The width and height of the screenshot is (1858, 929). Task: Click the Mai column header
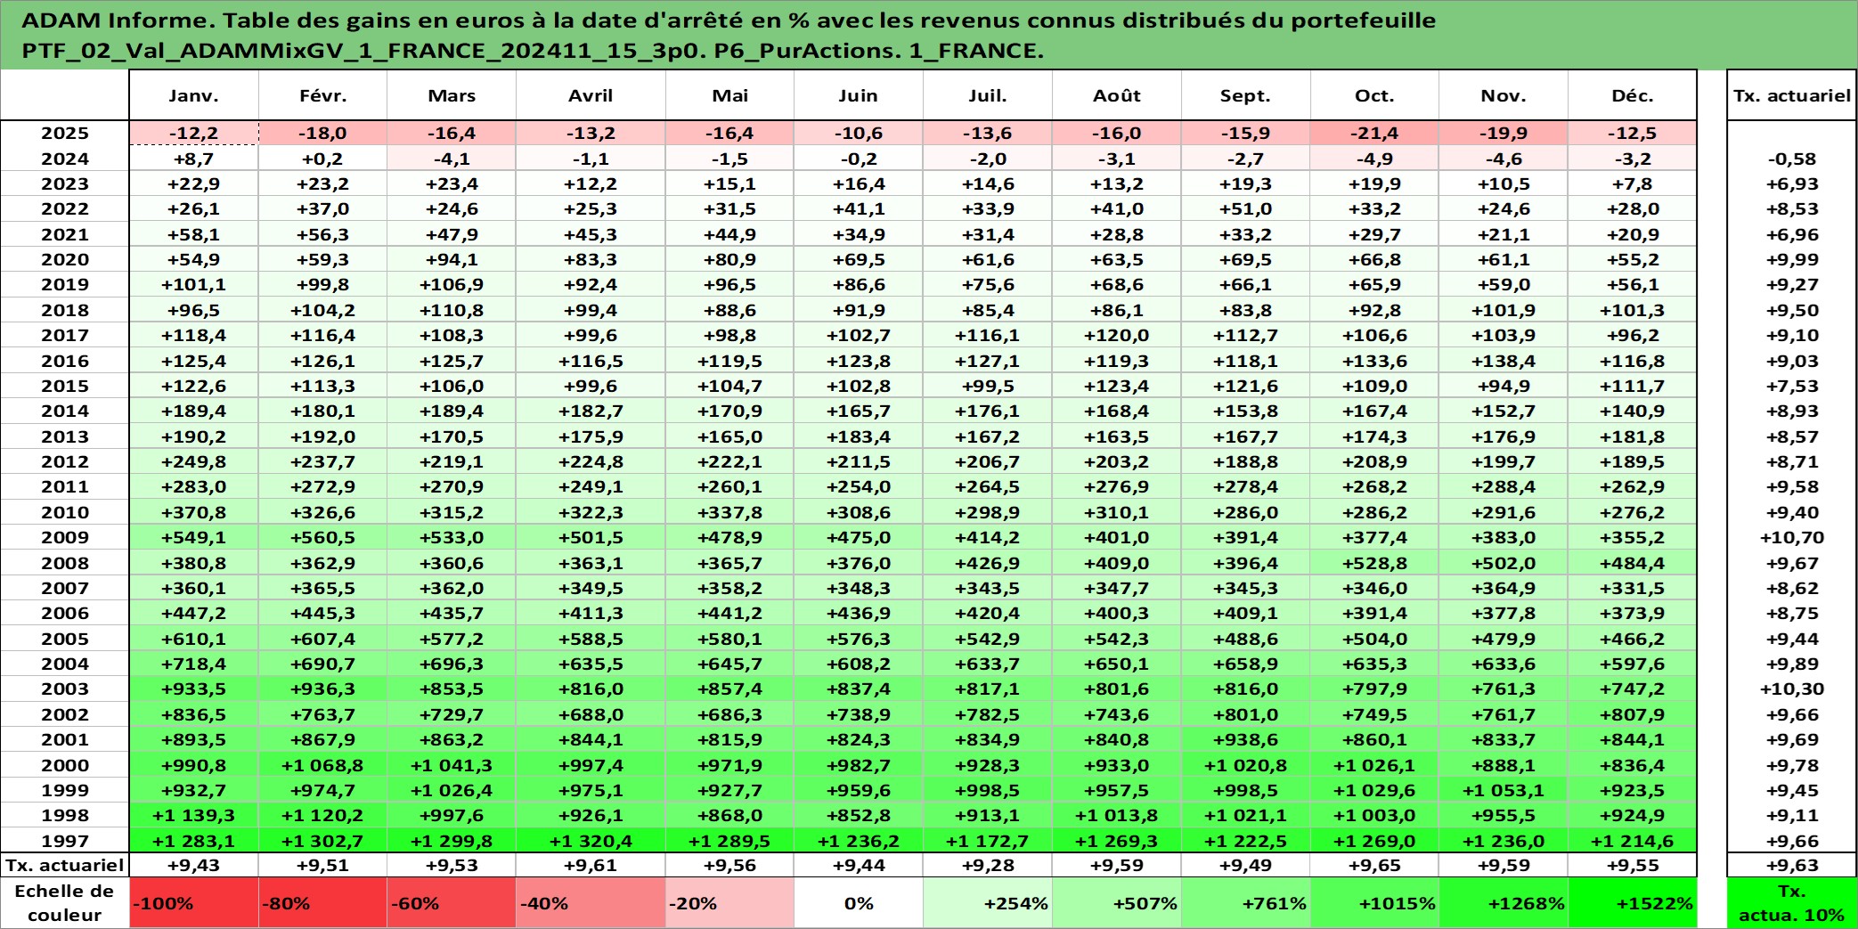pos(729,95)
